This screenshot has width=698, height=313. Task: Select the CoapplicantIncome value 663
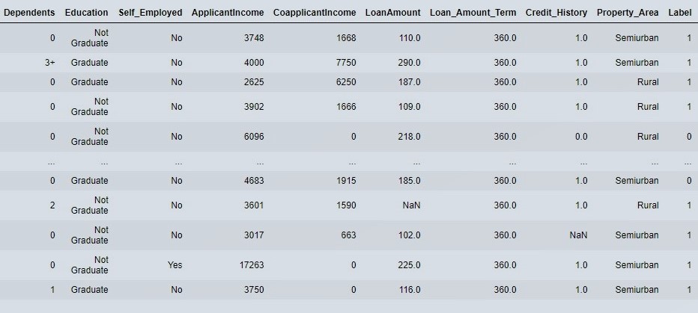pos(348,235)
